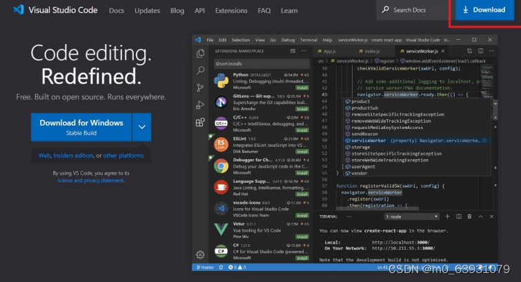Click the new terminal plus icon
This screenshot has width=521, height=282.
click(x=448, y=216)
